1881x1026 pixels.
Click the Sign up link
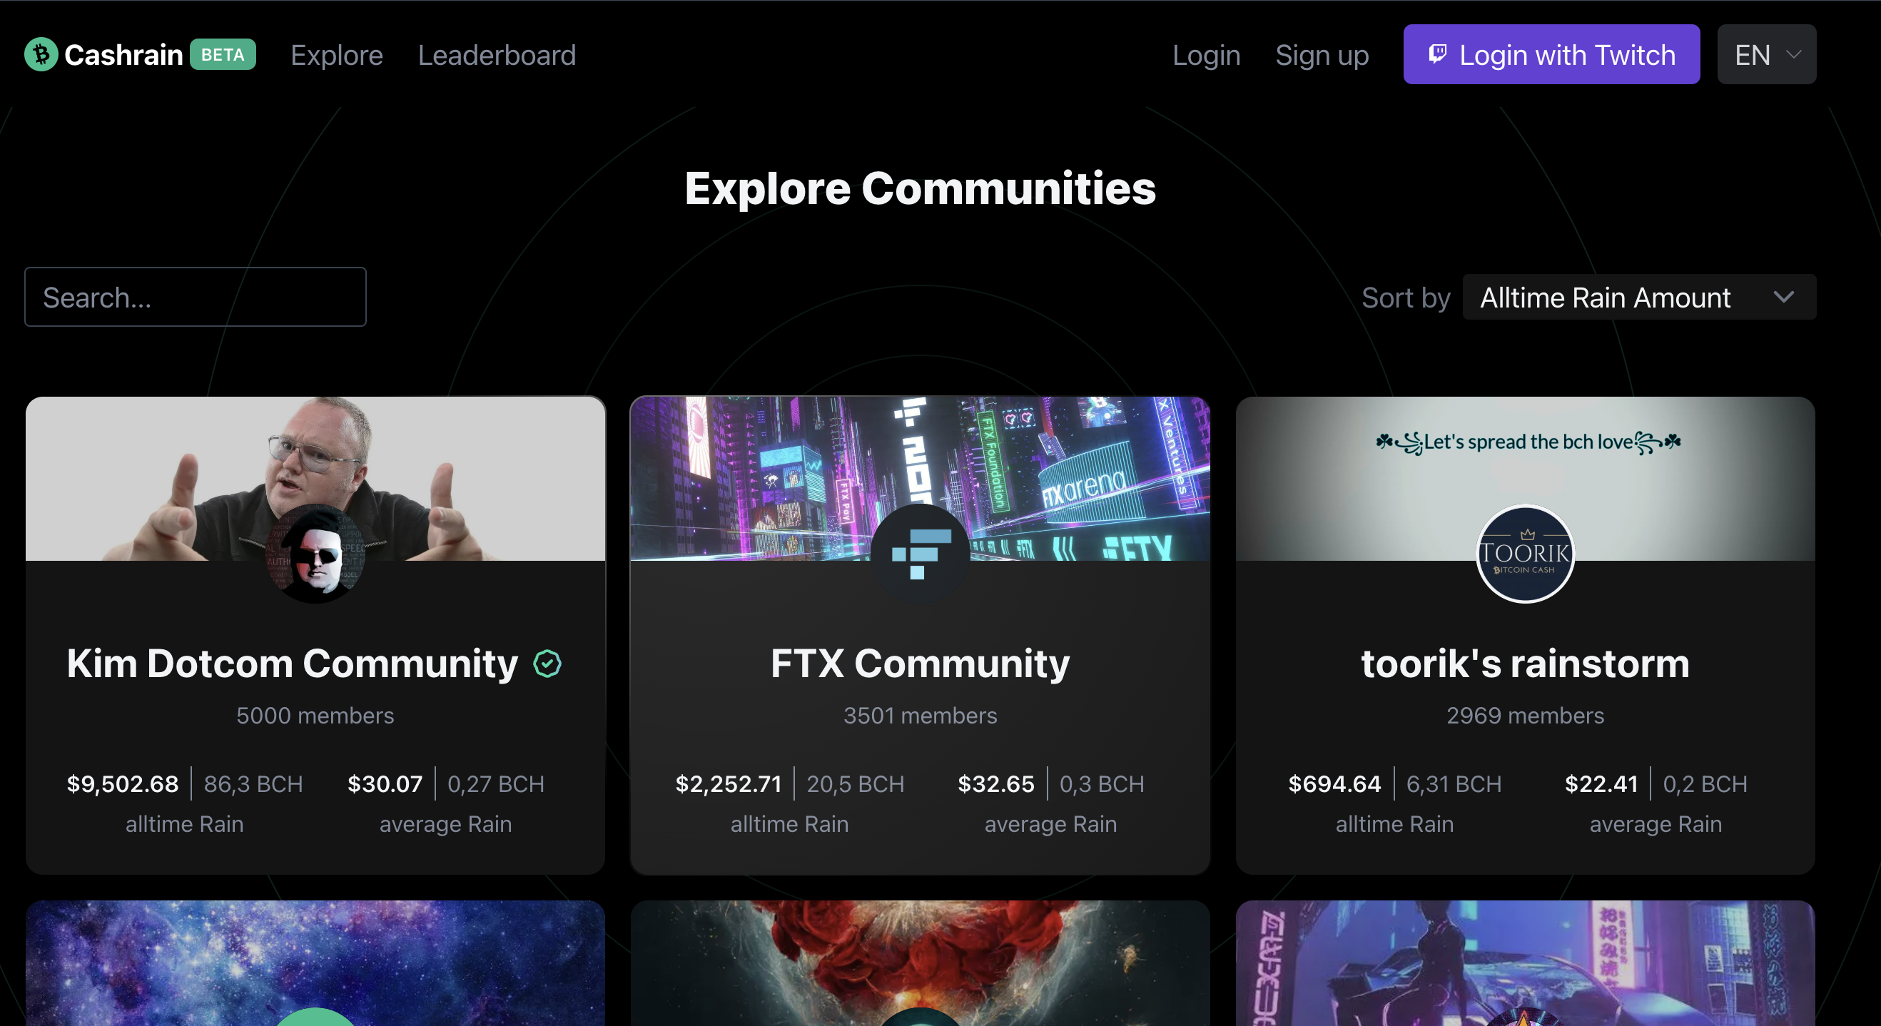[1322, 55]
